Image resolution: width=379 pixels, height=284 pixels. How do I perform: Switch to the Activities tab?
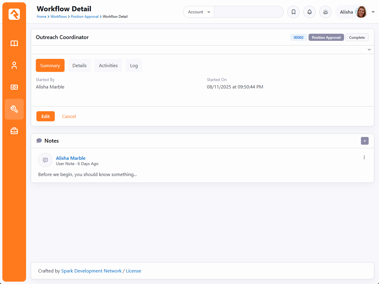coord(108,65)
